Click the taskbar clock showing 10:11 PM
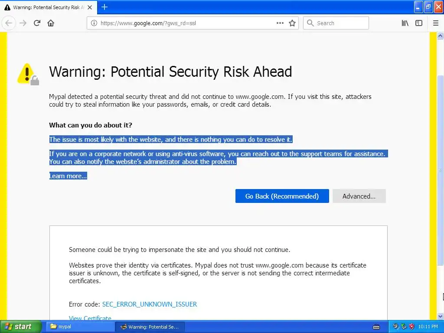Screen dimensions: 444x333 pyautogui.click(x=428, y=326)
